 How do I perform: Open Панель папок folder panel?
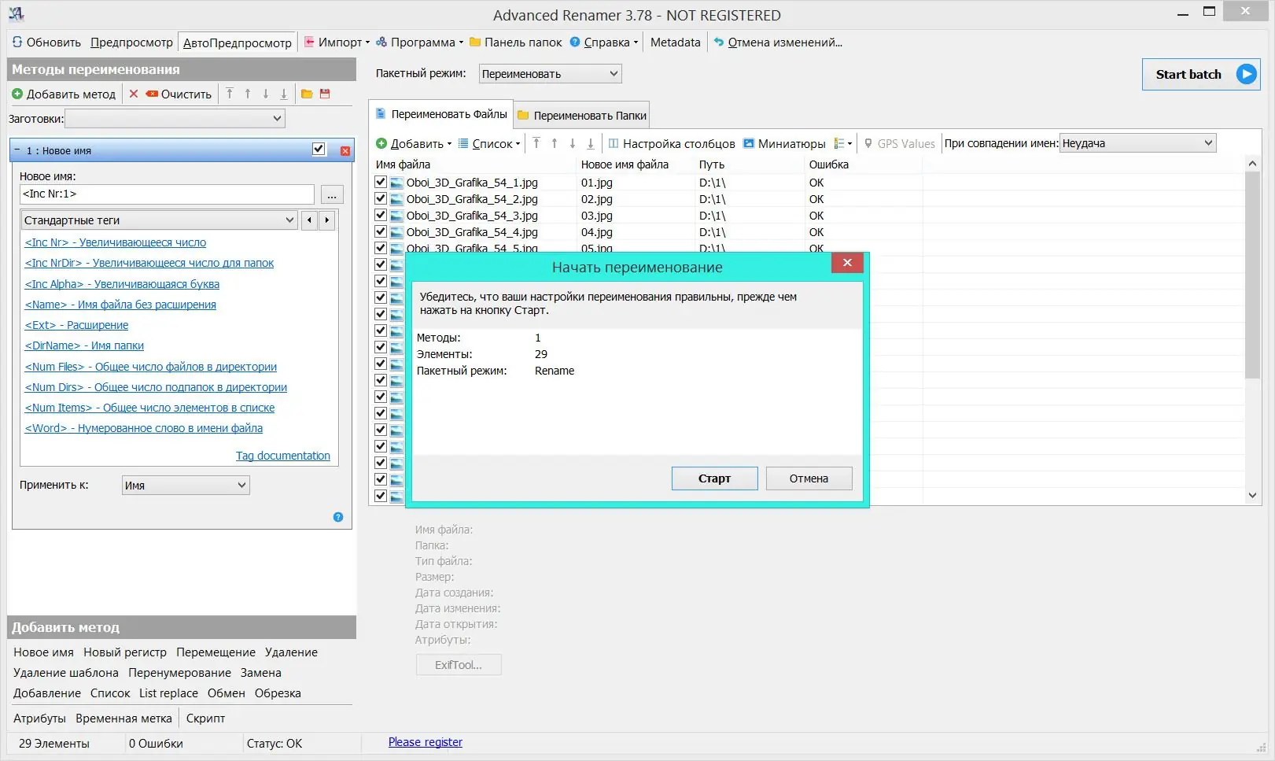click(516, 42)
